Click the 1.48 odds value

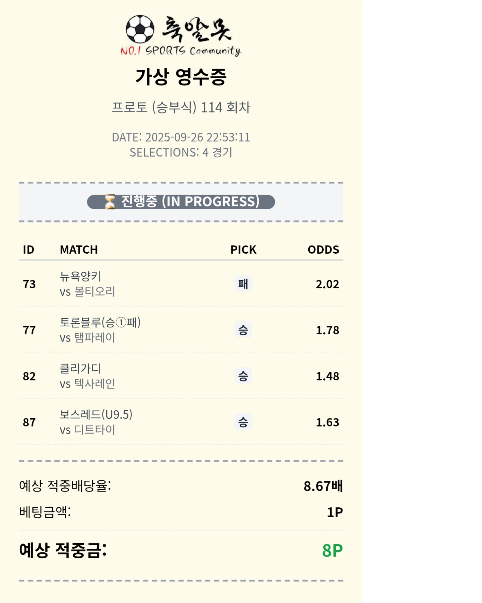pyautogui.click(x=327, y=376)
